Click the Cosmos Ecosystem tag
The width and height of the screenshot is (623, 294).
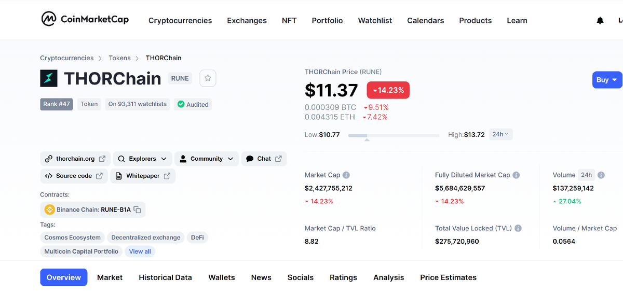[x=73, y=237]
